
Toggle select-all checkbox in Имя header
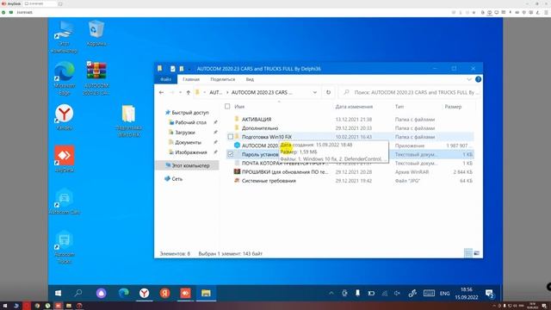227,106
